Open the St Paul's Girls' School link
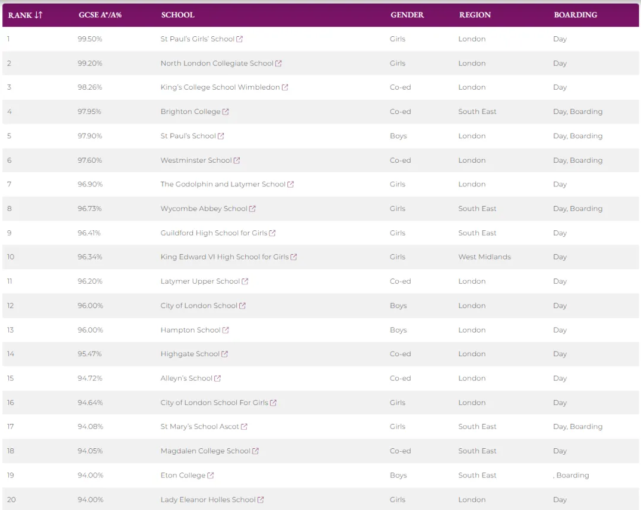The height and width of the screenshot is (510, 641). click(198, 39)
